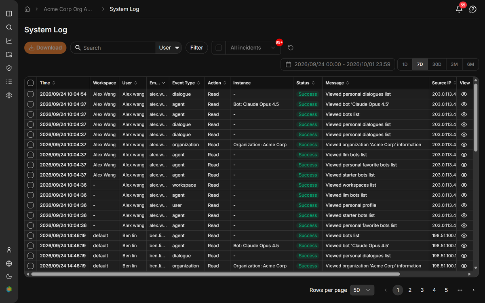Click the Workspace column header
This screenshot has width=485, height=303.
104,83
